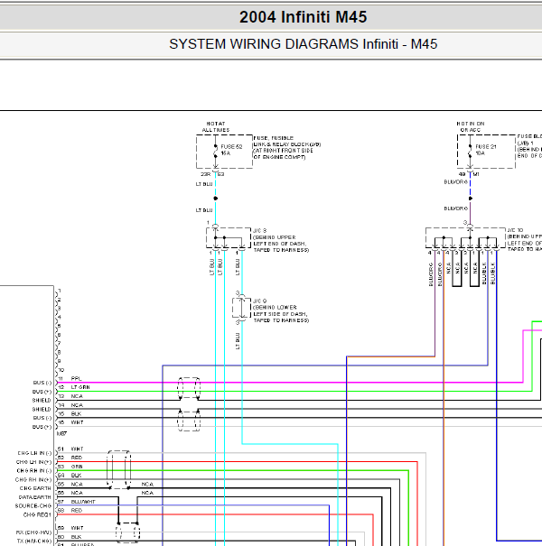This screenshot has width=542, height=546.
Task: Select the "BLU/WHT" wire color at pin 57
Action: click(x=83, y=502)
